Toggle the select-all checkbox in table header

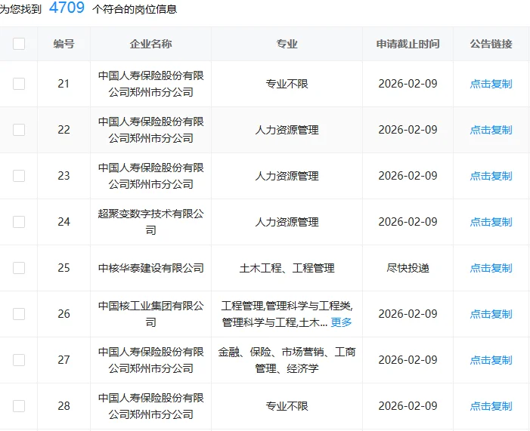(x=19, y=44)
